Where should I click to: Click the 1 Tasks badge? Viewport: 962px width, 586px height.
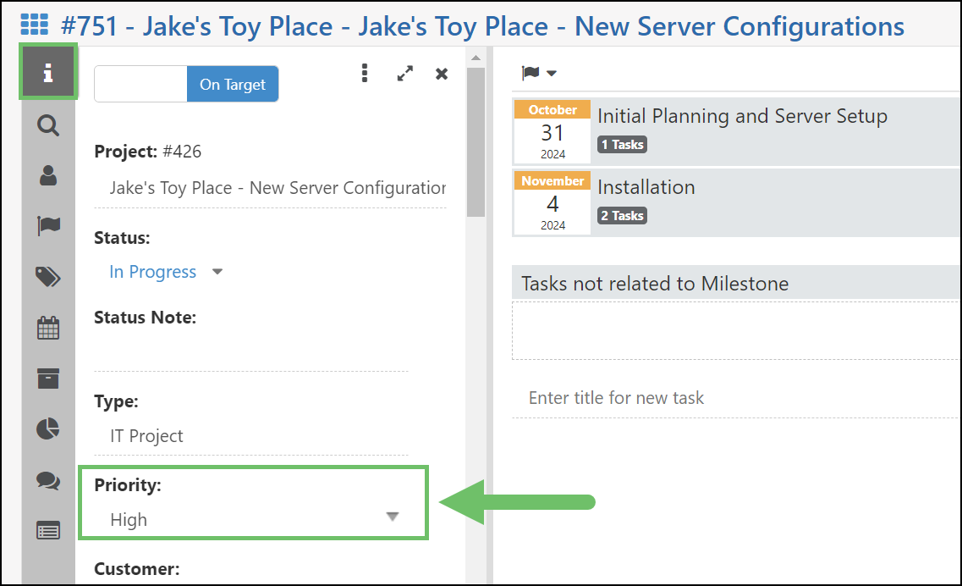[622, 144]
